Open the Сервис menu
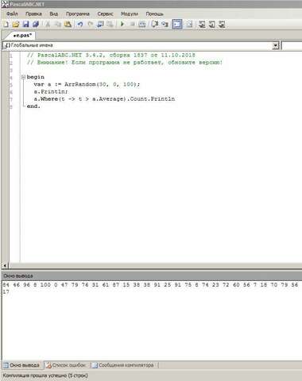This screenshot has height=381, width=302. (x=105, y=13)
